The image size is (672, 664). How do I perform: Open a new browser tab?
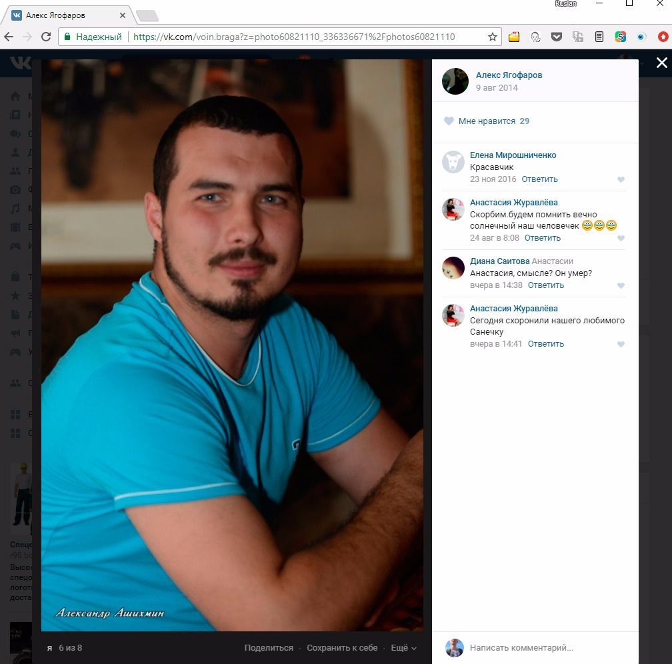(146, 15)
